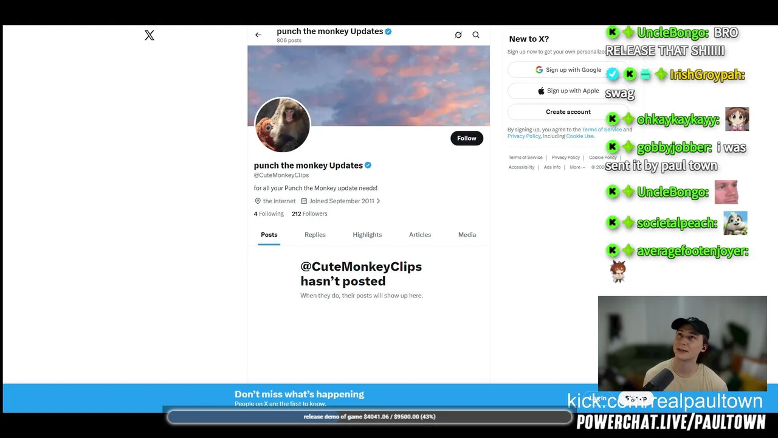Viewport: 778px width, 438px height.
Task: Switch to the Replies tab
Action: point(315,235)
